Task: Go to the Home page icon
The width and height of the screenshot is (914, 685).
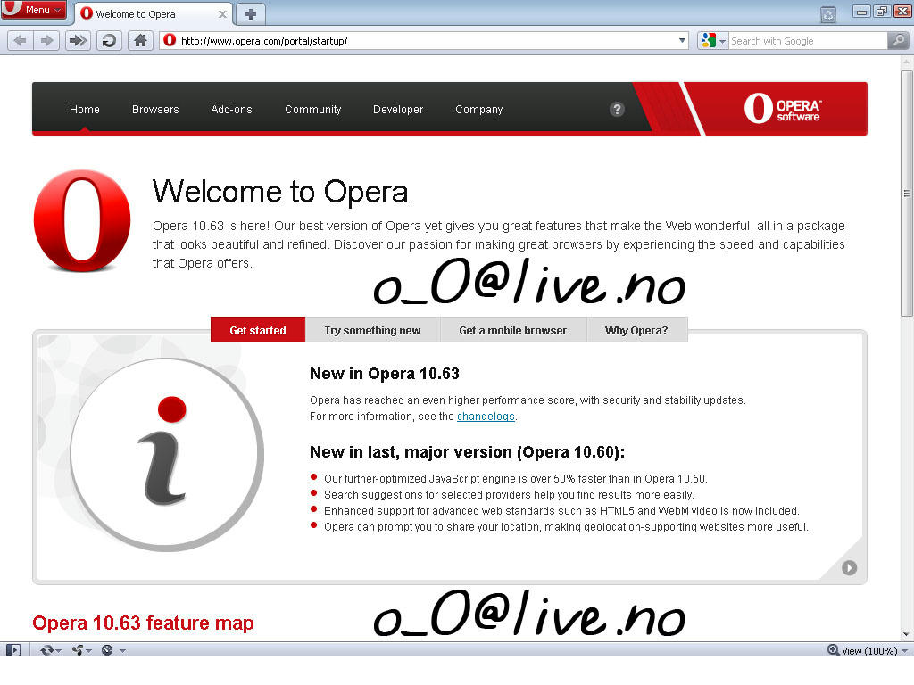Action: [140, 41]
